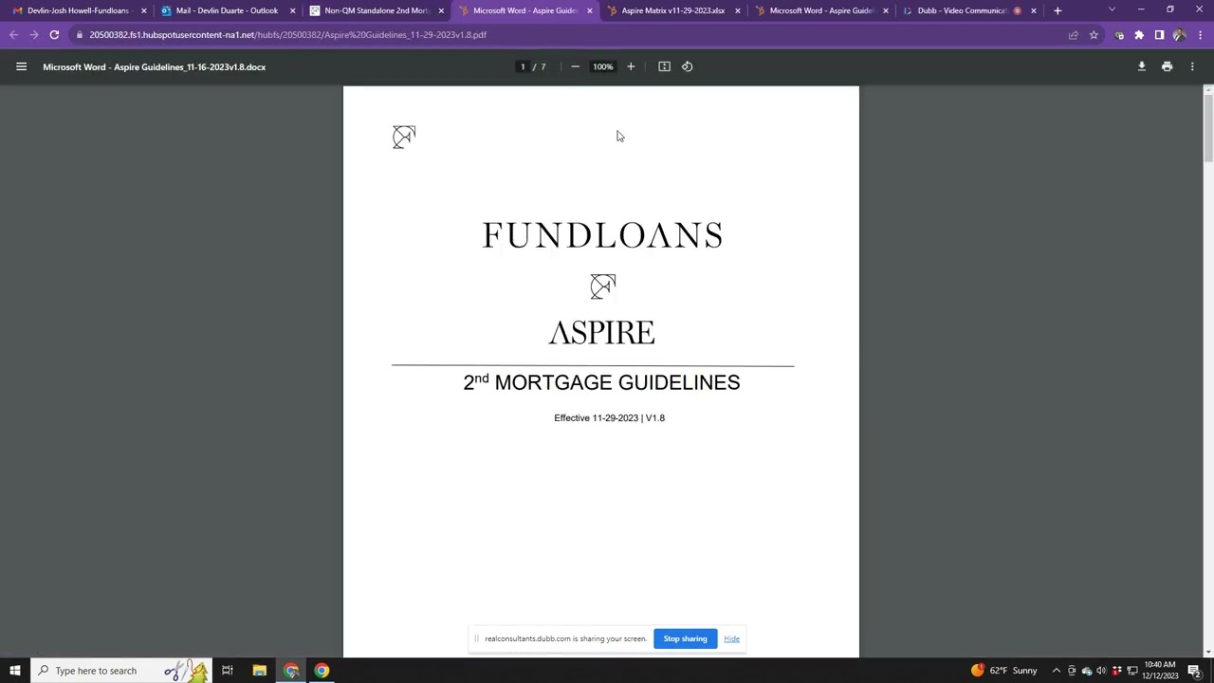1214x683 pixels.
Task: Click the document file name in PDF toolbar
Action: [x=154, y=67]
